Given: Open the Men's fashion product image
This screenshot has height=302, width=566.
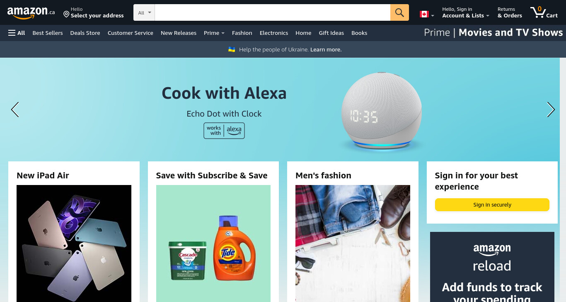Looking at the screenshot, I should (x=353, y=244).
